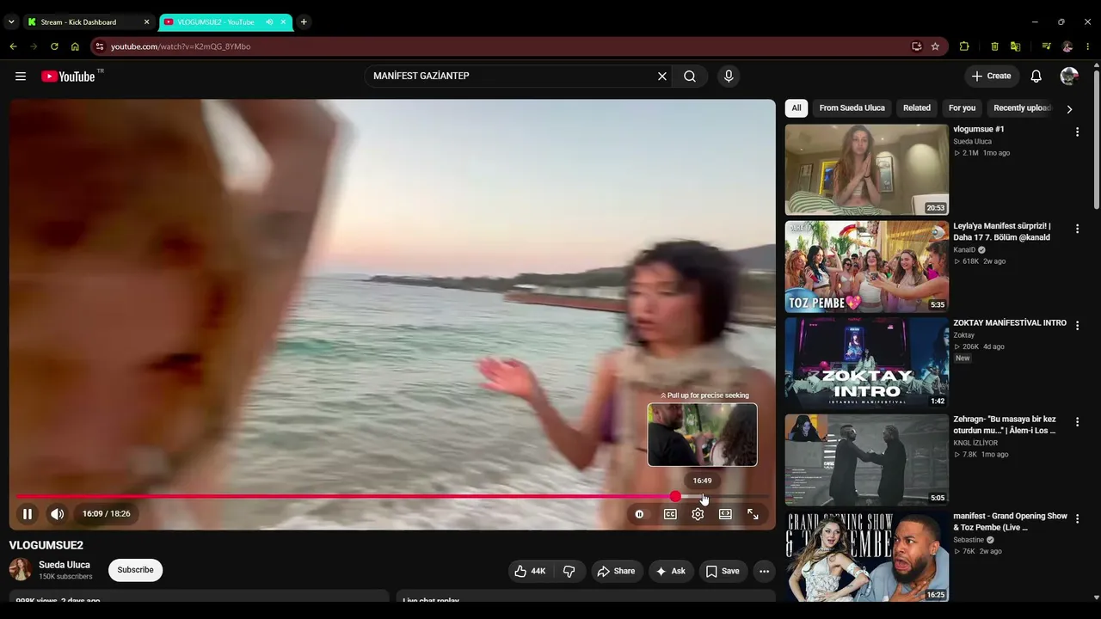Open Leyla'ya Manifest sürprizi video thumbnail
The image size is (1101, 619).
866,267
